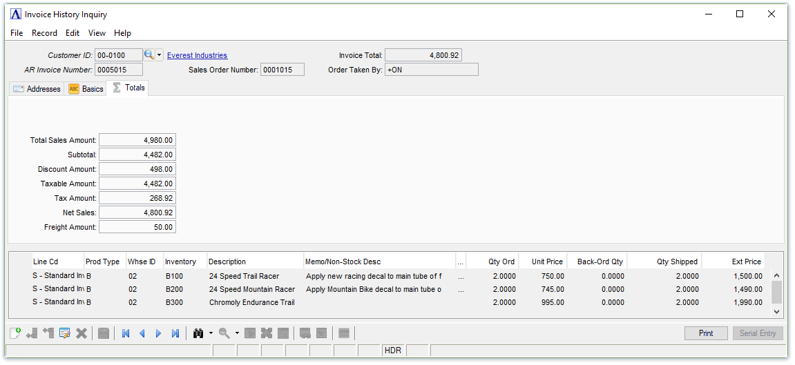Switch to the Addresses tab

[x=37, y=89]
